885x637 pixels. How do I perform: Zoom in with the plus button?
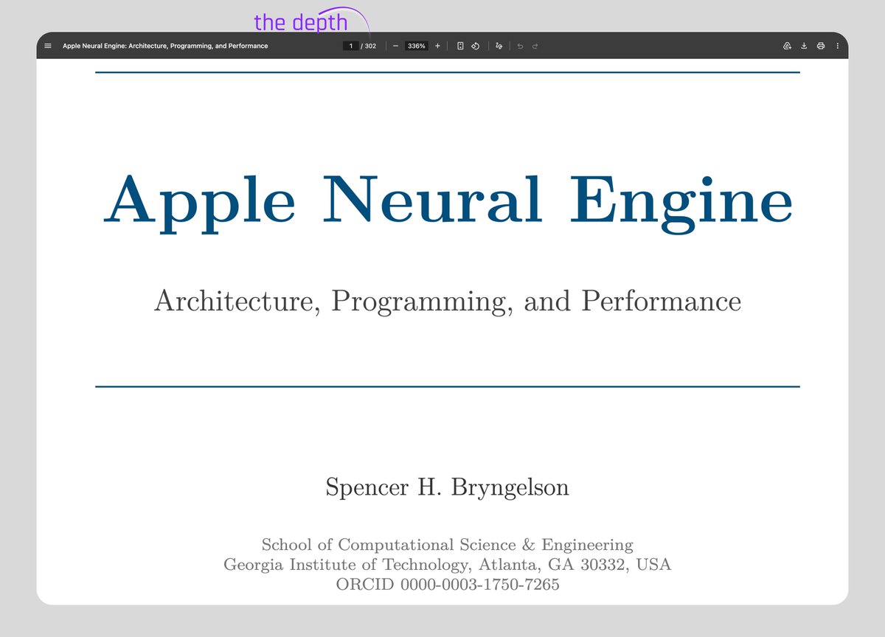tap(437, 46)
